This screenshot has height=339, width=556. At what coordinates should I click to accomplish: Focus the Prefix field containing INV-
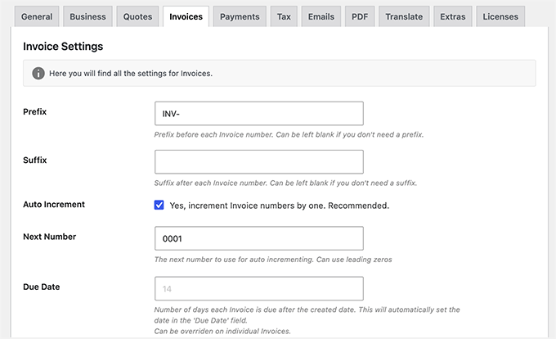click(x=259, y=114)
